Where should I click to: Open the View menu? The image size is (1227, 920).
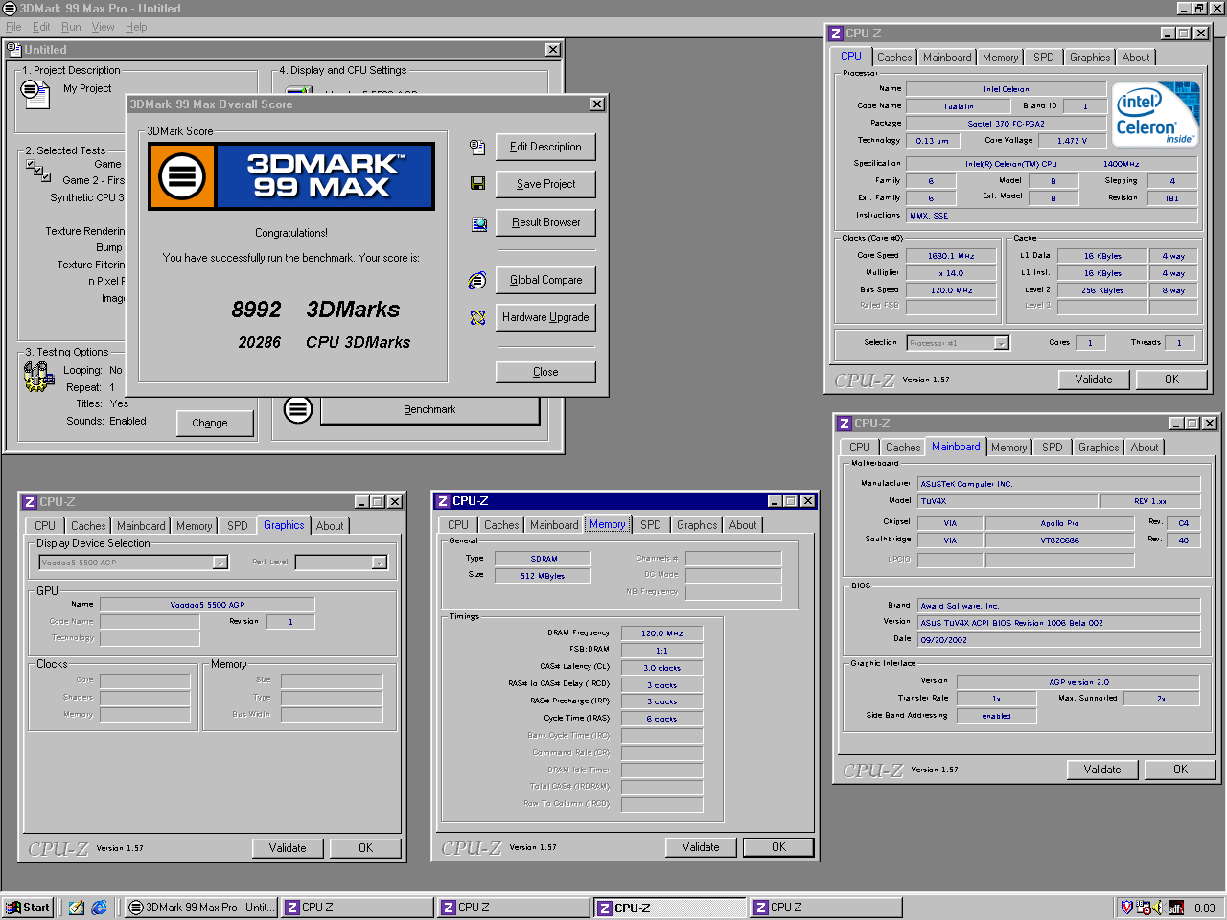pos(103,27)
